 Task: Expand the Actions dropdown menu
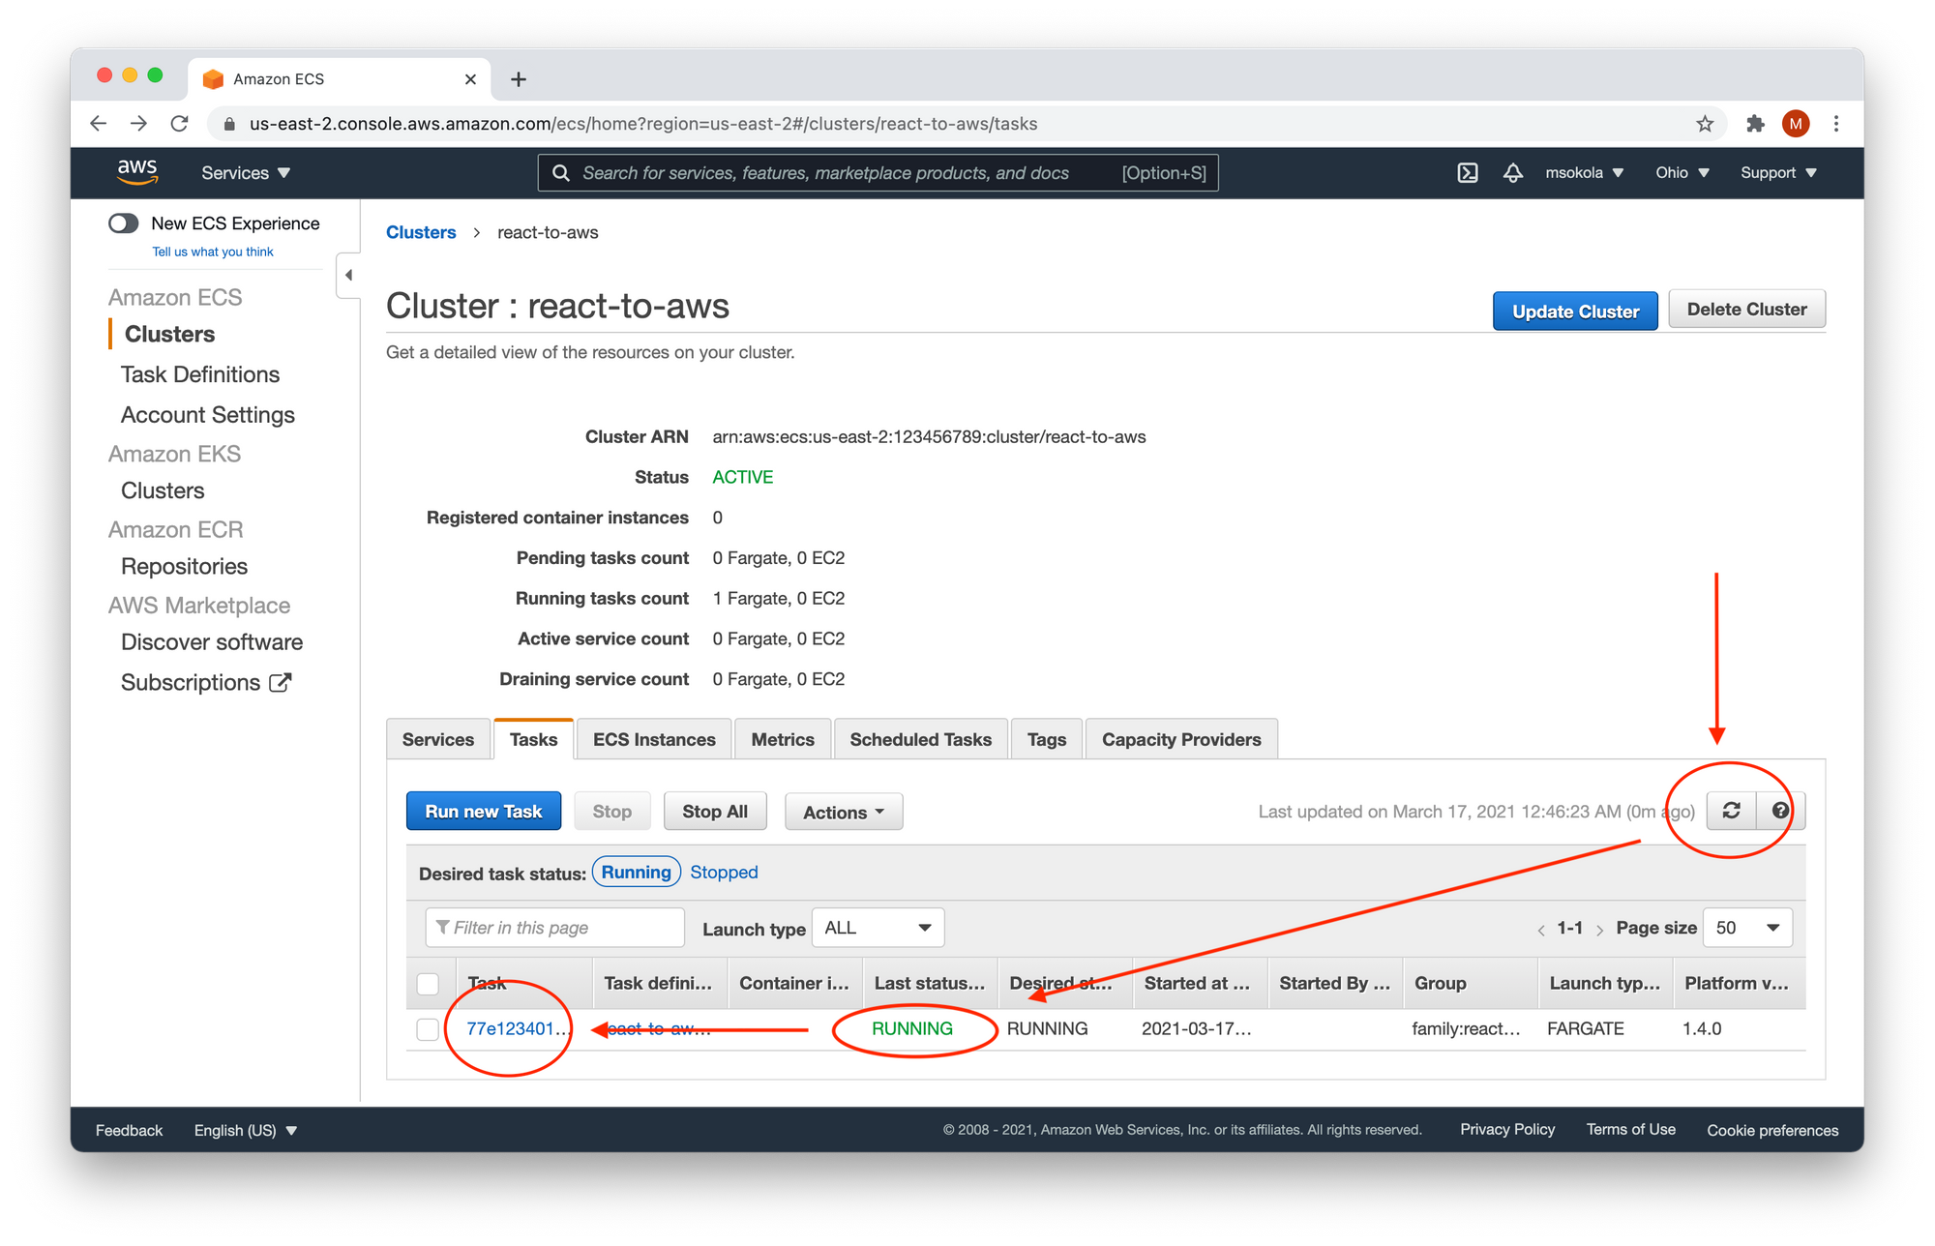[842, 811]
